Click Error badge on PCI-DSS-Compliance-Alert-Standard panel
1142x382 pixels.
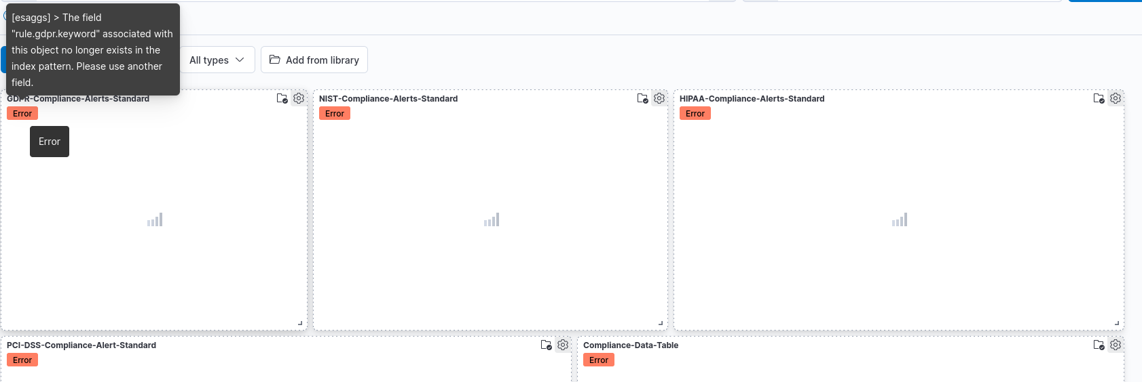click(22, 360)
